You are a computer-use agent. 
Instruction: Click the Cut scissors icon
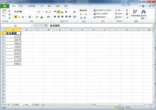[x=9, y=11]
